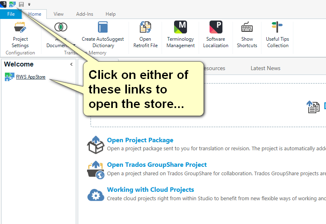Click the Open Project Package box icon
The height and width of the screenshot is (224, 326).
coord(96,145)
